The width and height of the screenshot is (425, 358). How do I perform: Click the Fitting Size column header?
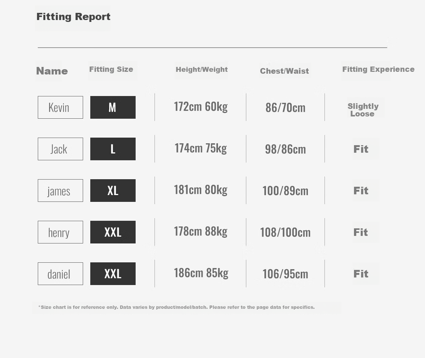click(111, 70)
